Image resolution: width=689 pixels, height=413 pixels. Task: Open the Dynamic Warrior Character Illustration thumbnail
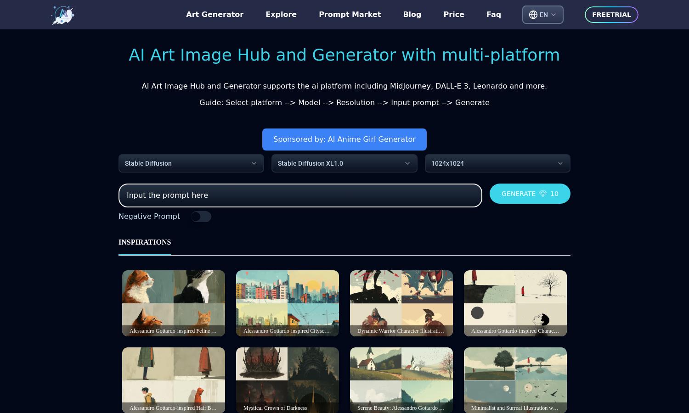click(401, 303)
